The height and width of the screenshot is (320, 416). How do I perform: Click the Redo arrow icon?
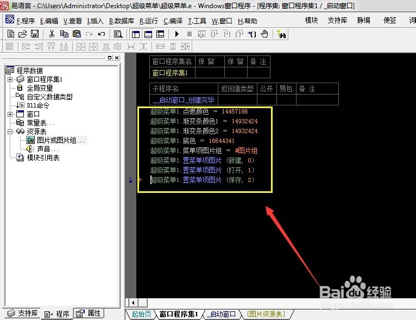(x=89, y=34)
